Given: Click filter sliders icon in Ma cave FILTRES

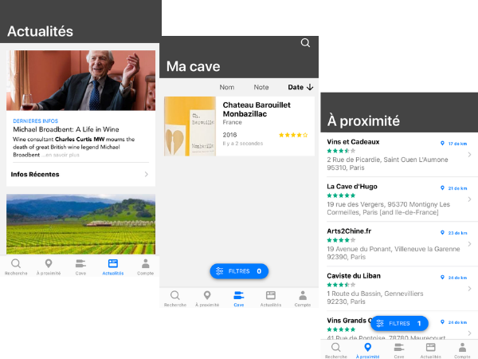Looking at the screenshot, I should point(220,271).
